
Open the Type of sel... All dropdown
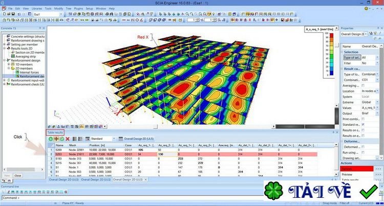coord(377,57)
